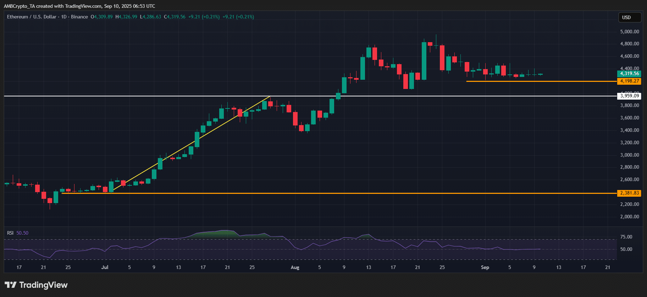
Task: Click the 4,800.00 price axis label
Action: tap(629, 44)
